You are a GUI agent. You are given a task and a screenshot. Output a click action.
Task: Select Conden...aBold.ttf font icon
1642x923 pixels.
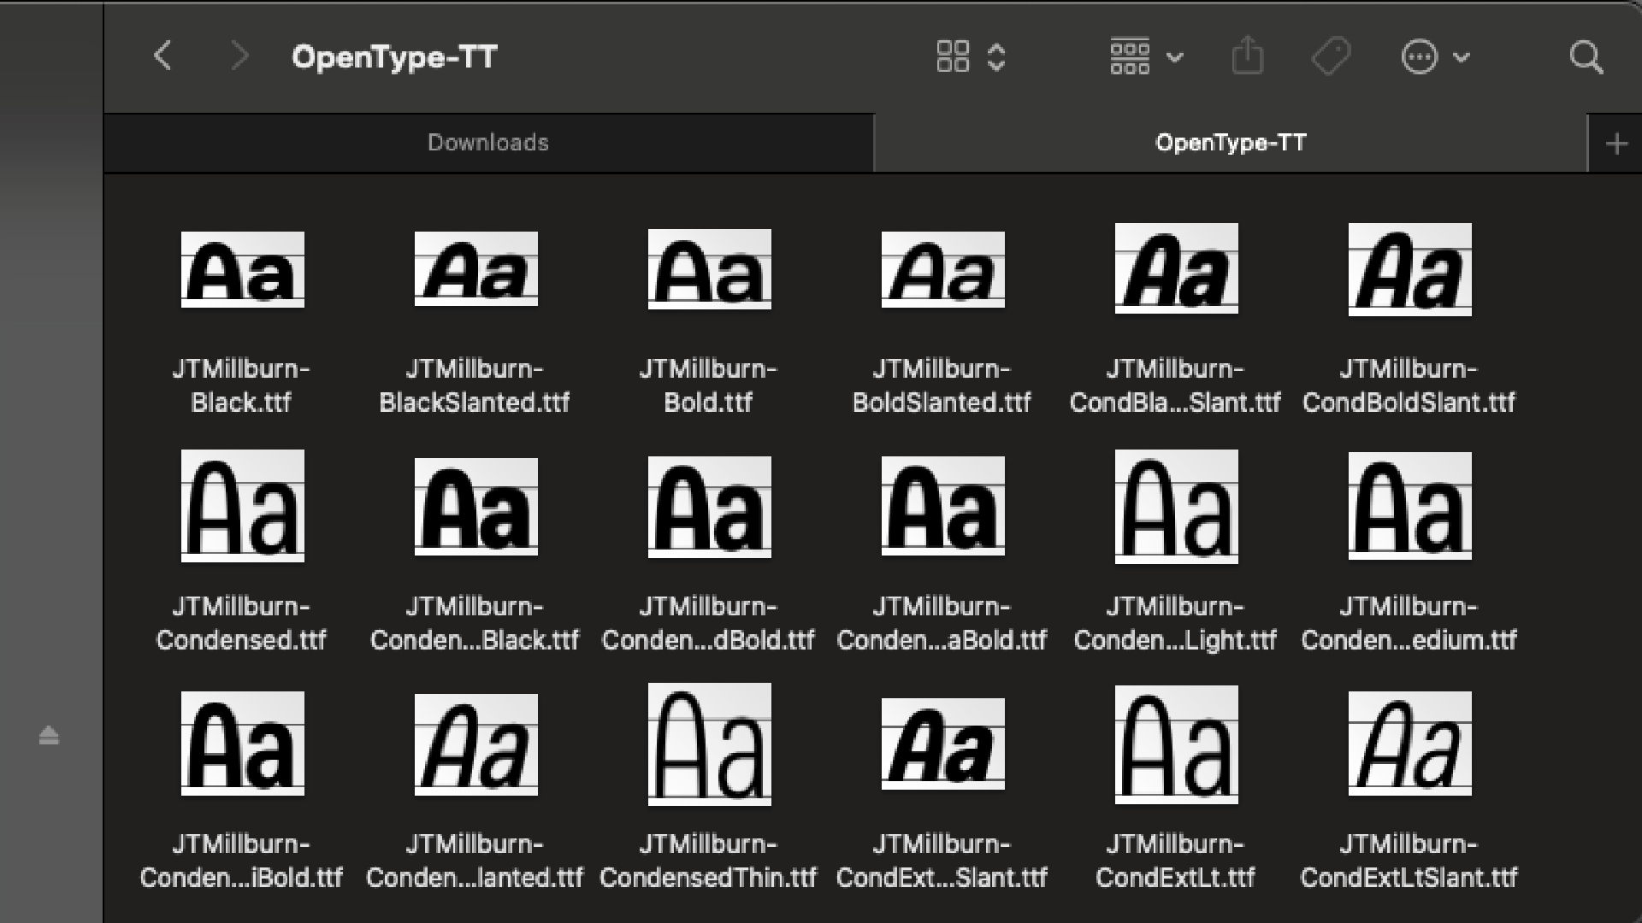pyautogui.click(x=943, y=506)
